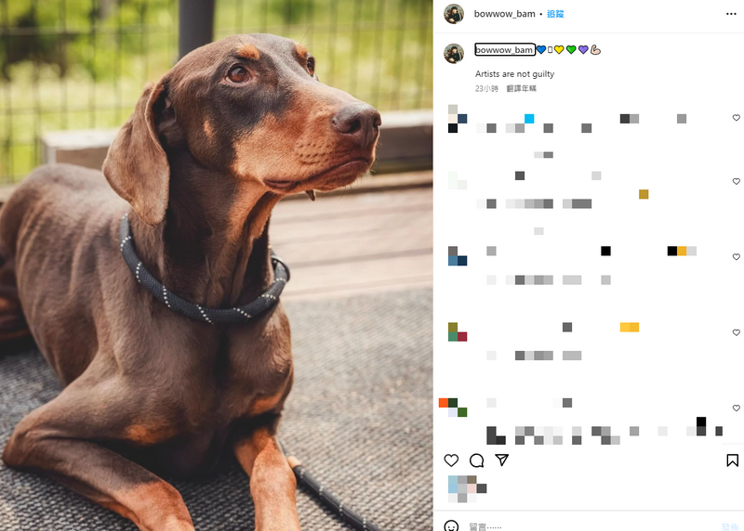744x531 pixels.
Task: Open the caption profile avatar
Action: [x=454, y=53]
